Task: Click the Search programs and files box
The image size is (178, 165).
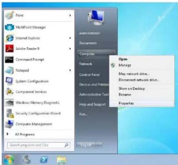Action: pos(39,145)
